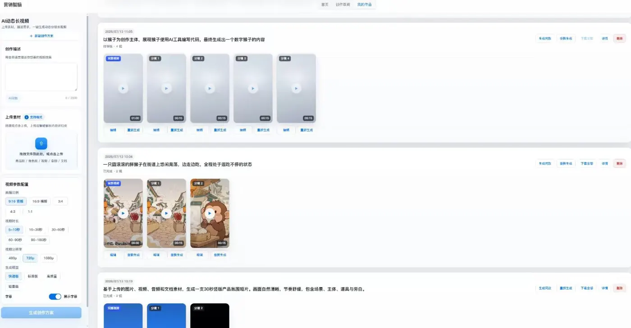Choose the 快速版 generation model
631x328 pixels.
[14, 276]
